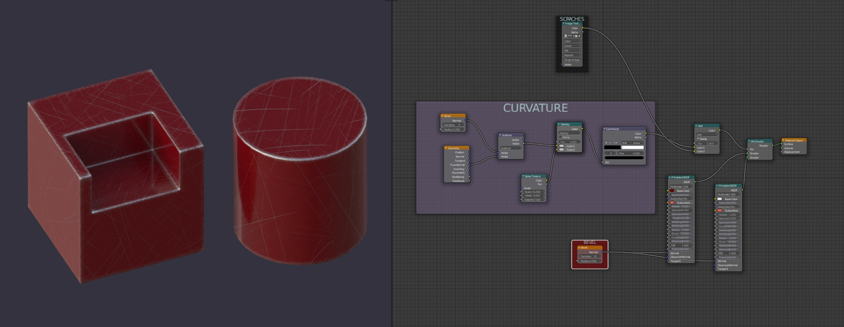This screenshot has height=327, width=844.
Task: Open the RGB color mode dropdown in ColorRamp
Action: coord(627,142)
